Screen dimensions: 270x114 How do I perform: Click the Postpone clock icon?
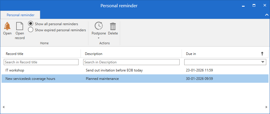point(99,26)
